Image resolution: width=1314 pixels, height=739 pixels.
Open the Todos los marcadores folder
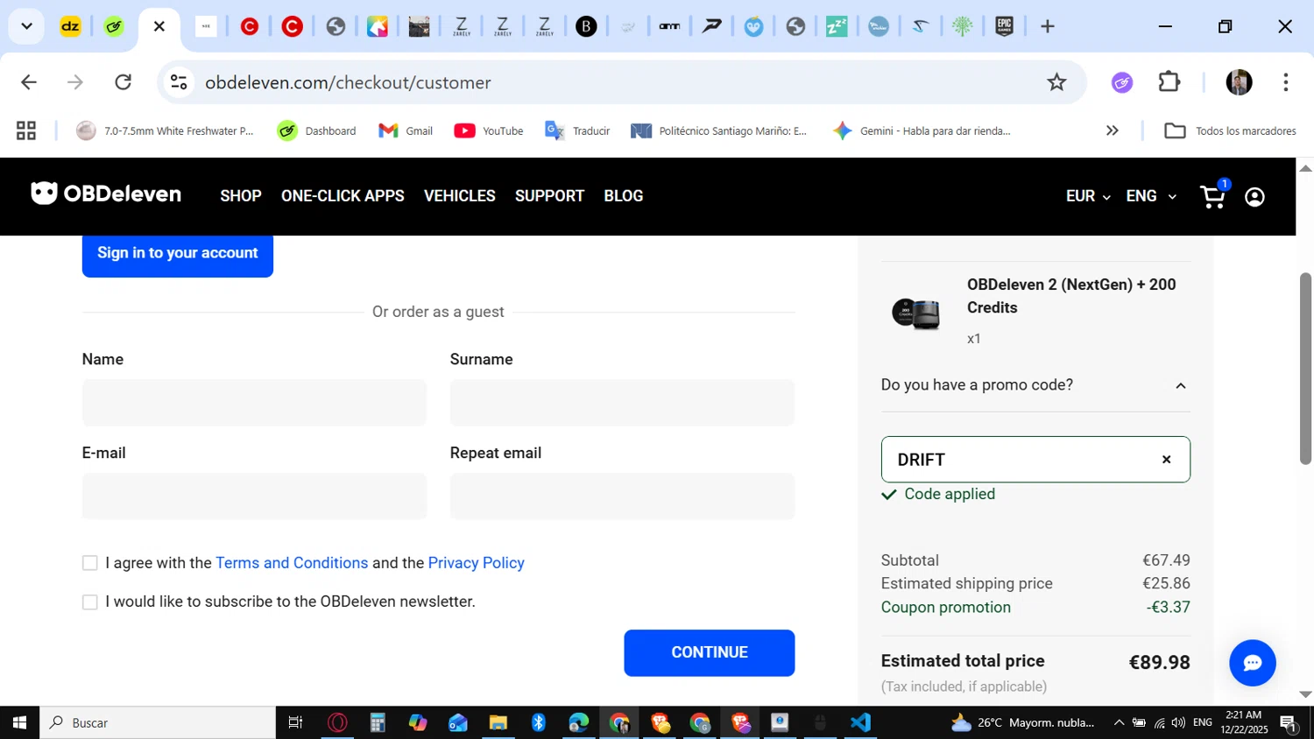click(1230, 130)
